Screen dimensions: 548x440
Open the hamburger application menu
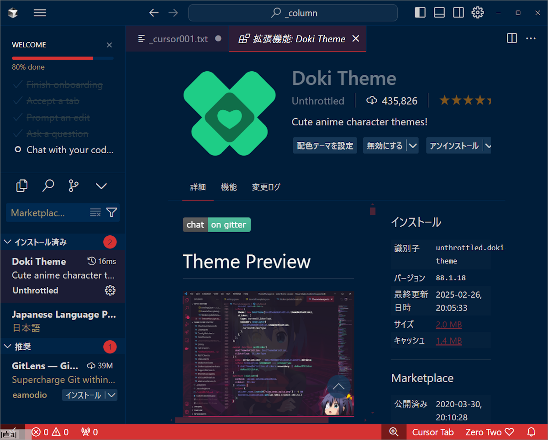pos(40,13)
